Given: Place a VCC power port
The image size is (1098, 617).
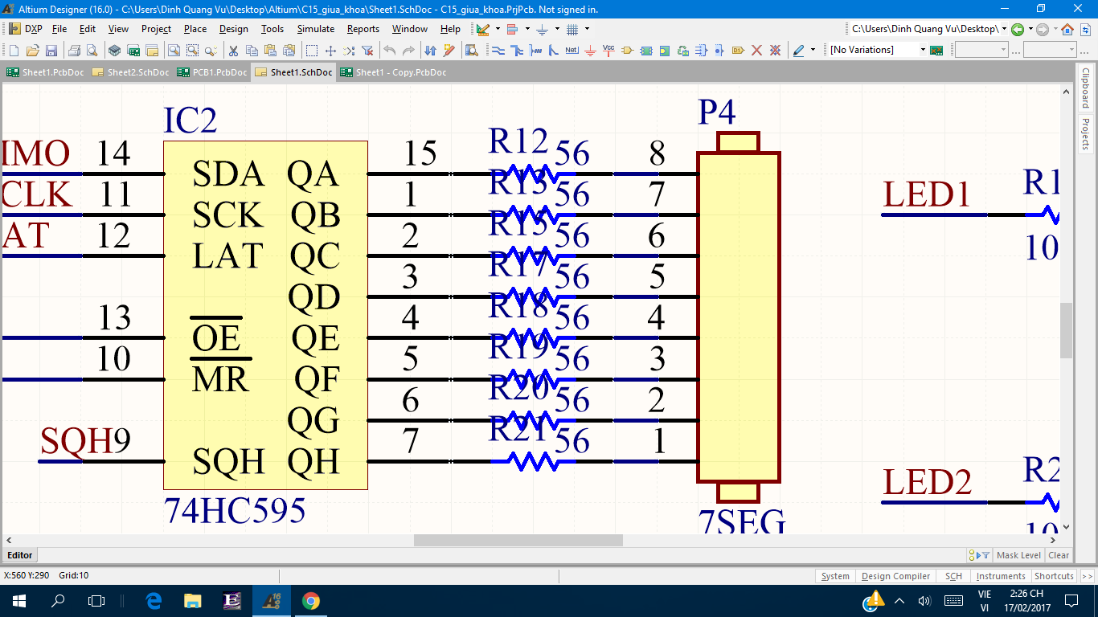Looking at the screenshot, I should coord(608,51).
